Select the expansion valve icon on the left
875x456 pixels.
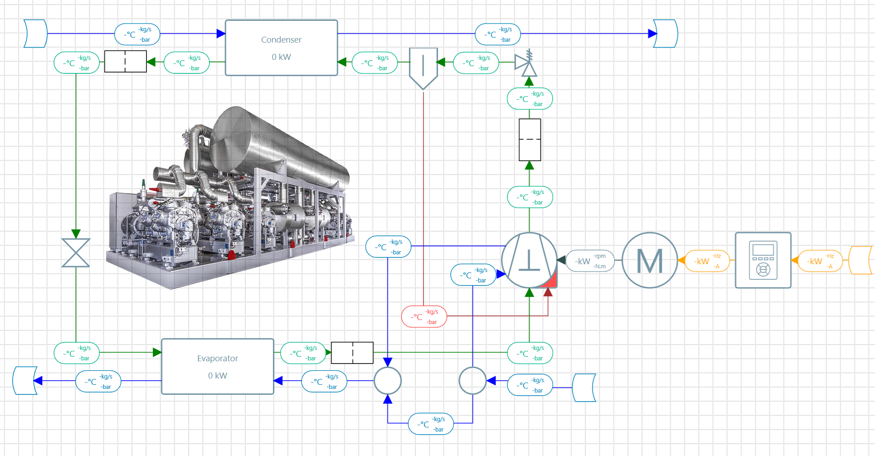(x=75, y=252)
